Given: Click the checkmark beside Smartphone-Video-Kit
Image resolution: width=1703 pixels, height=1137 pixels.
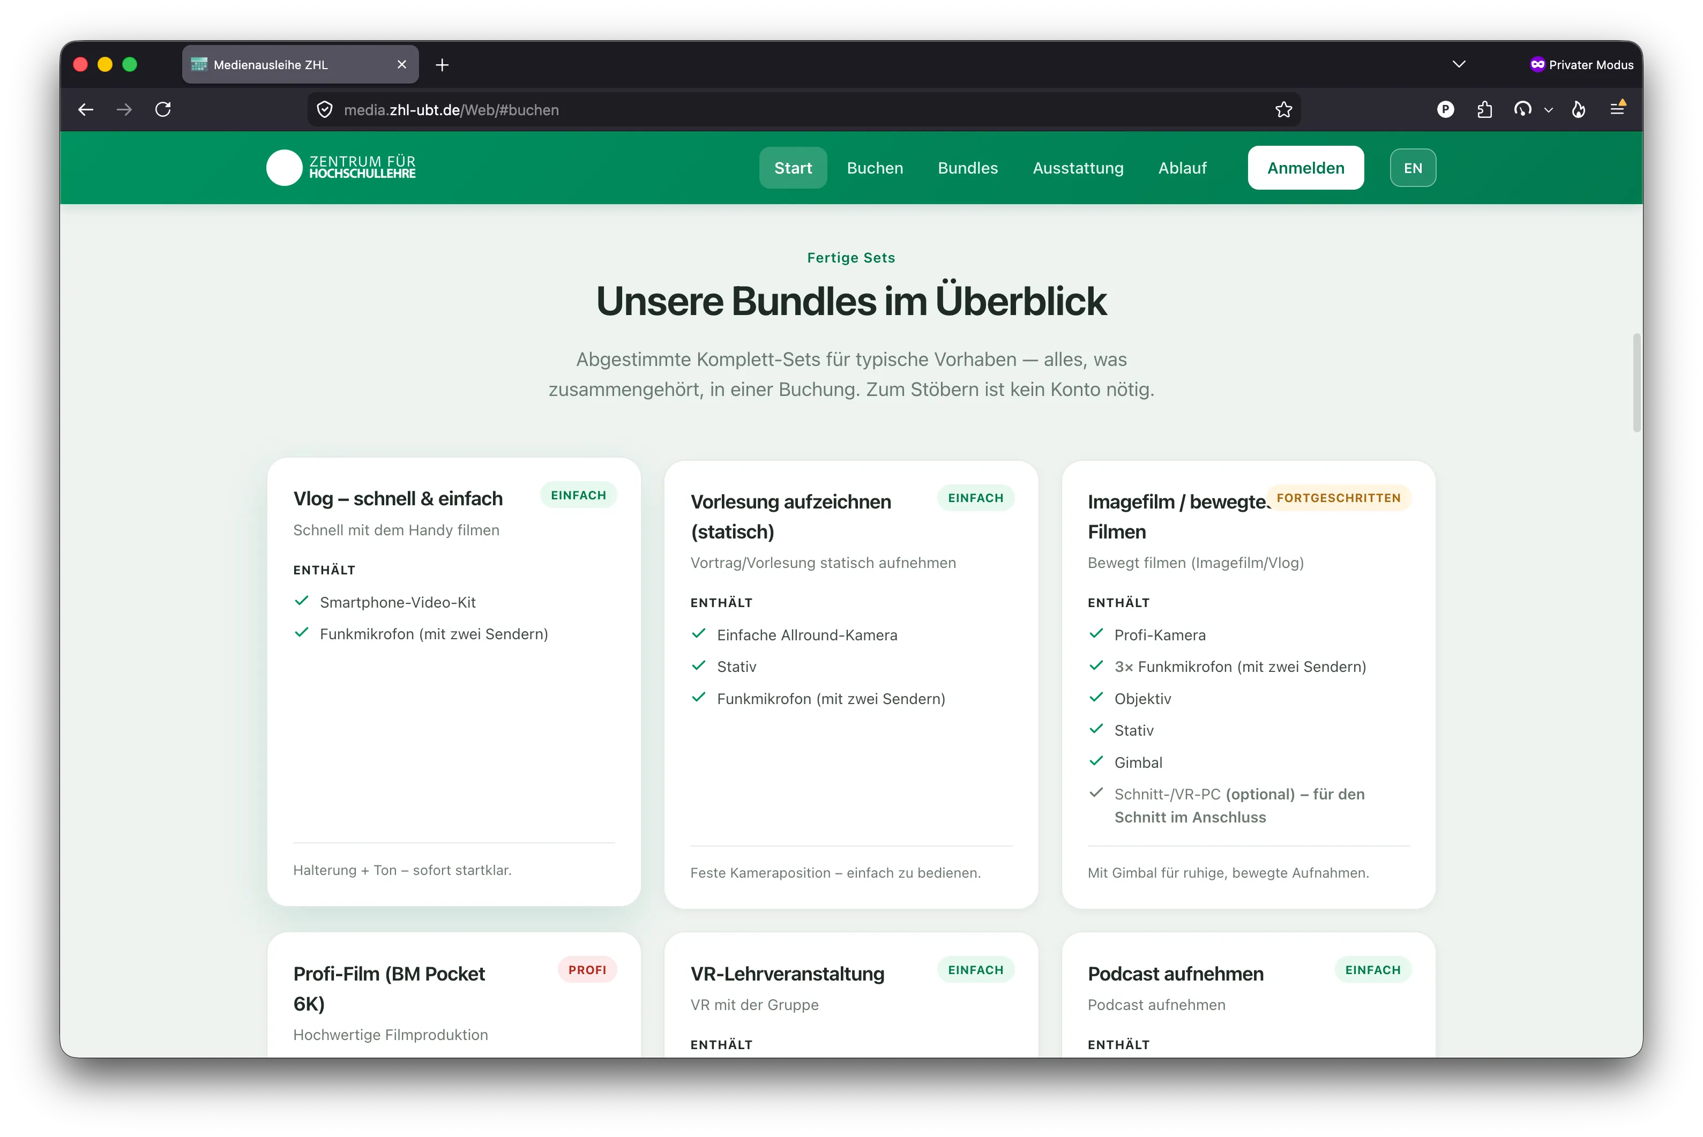Looking at the screenshot, I should pos(302,601).
